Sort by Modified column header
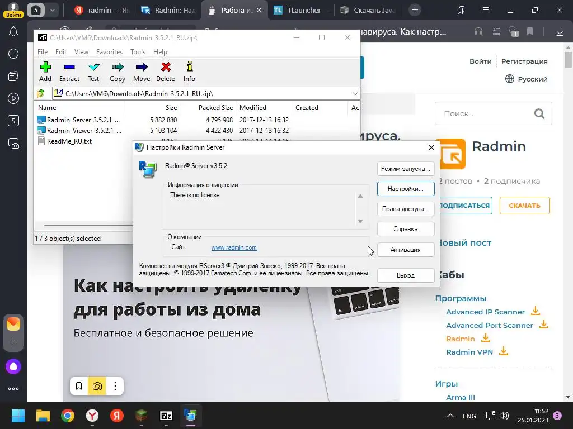 point(264,108)
